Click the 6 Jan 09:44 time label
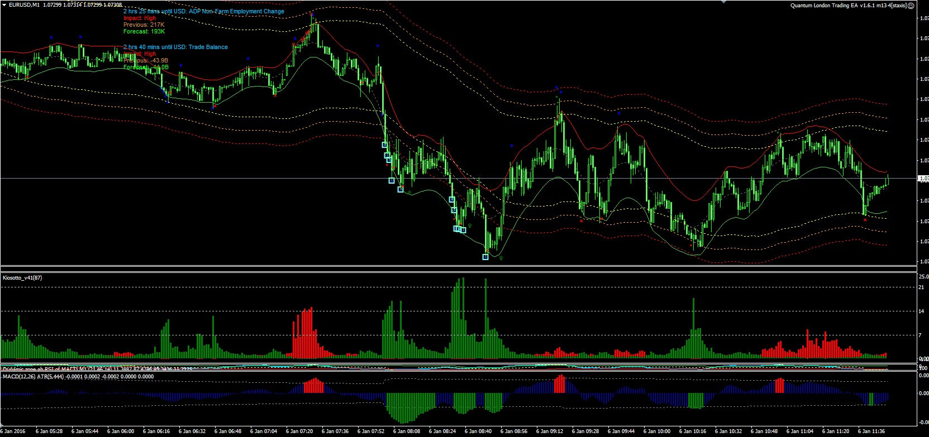 point(621,431)
